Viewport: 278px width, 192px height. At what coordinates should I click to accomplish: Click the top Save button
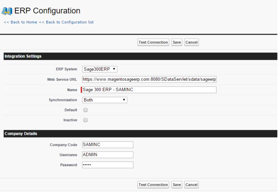[177, 42]
